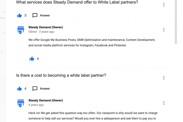Like the White Label services question
This screenshot has width=183, height=122.
pos(20,15)
